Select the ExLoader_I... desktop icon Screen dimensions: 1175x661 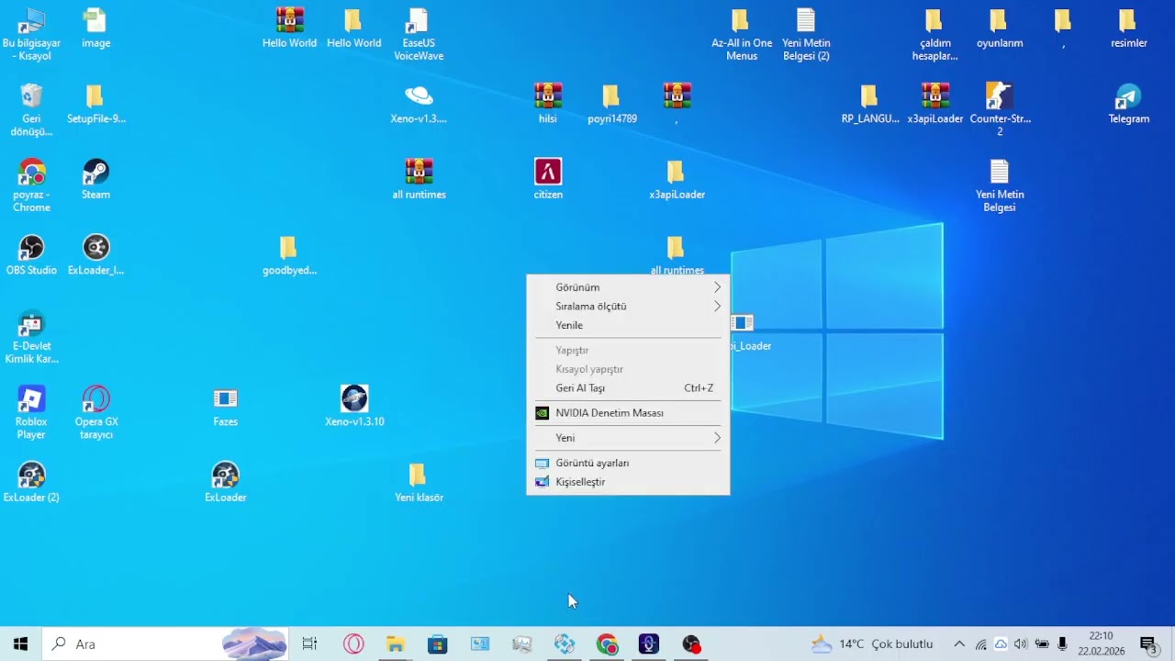(95, 255)
